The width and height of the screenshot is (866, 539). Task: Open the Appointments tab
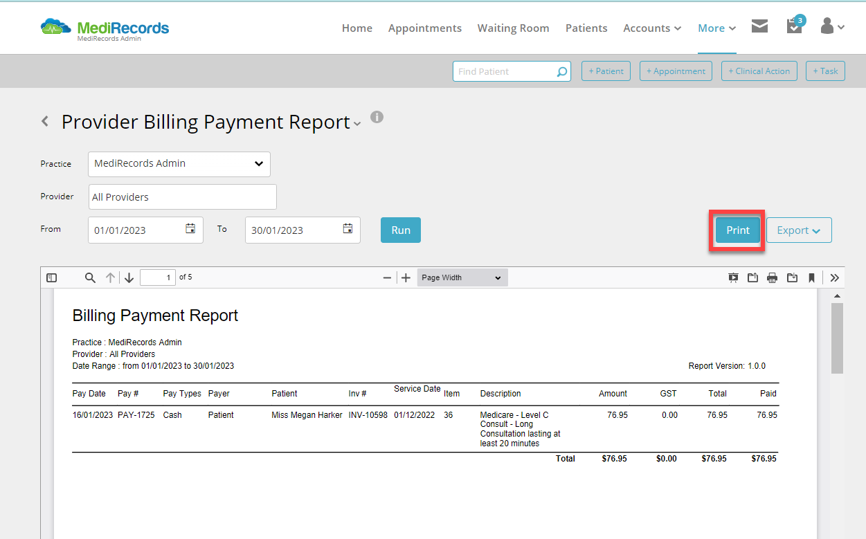[x=425, y=28]
